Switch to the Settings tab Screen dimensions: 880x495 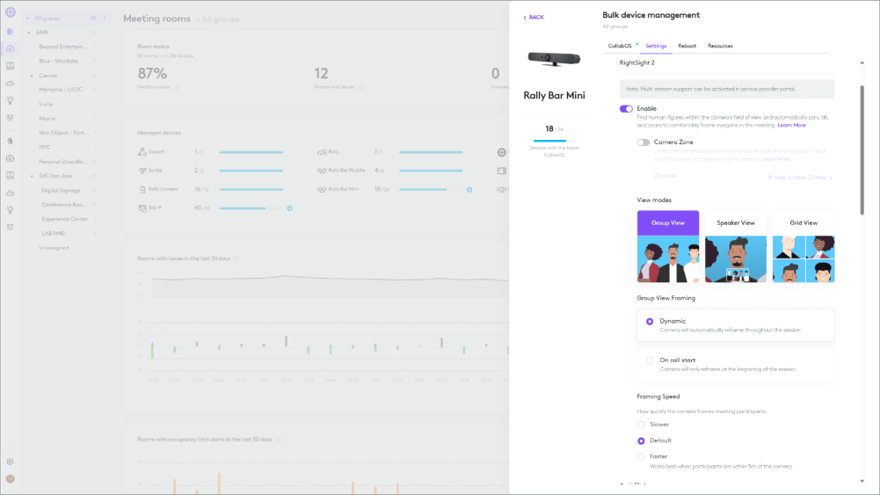[656, 46]
